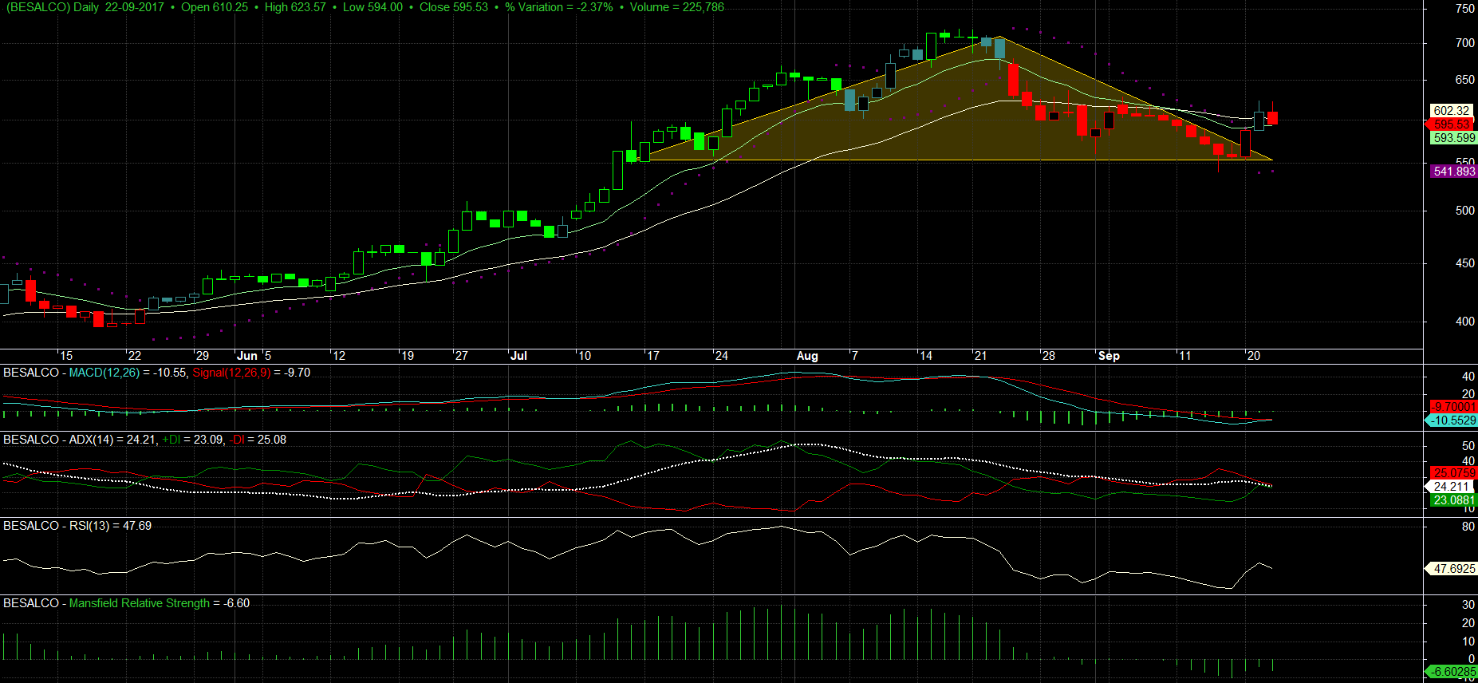Select the green -6.60285 Mansfield value tag
The image size is (1478, 683).
point(1451,672)
